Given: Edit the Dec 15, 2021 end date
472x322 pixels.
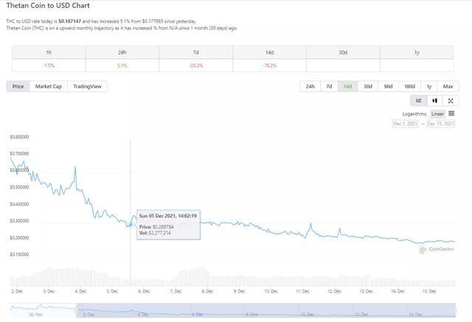Looking at the screenshot, I should point(441,124).
